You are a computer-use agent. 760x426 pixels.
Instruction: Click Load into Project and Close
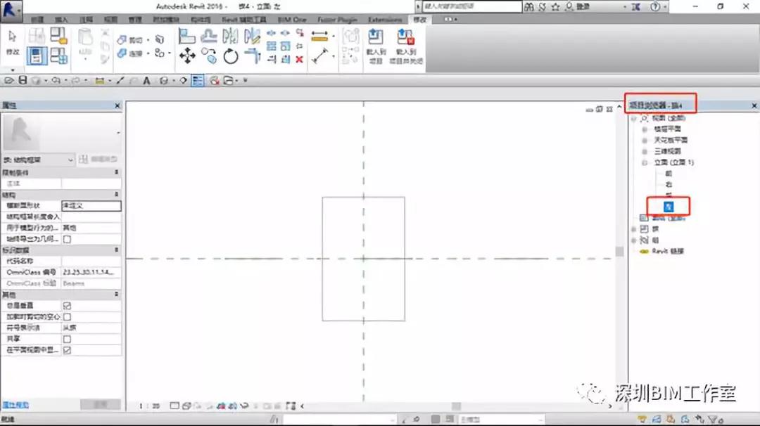(406, 46)
